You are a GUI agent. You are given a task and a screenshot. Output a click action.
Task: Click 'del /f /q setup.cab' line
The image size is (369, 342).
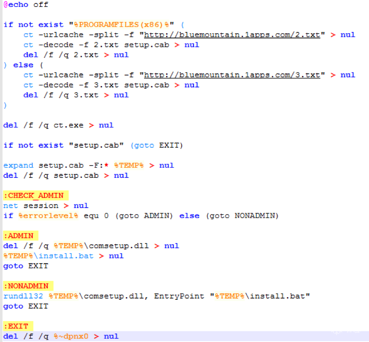click(x=66, y=176)
